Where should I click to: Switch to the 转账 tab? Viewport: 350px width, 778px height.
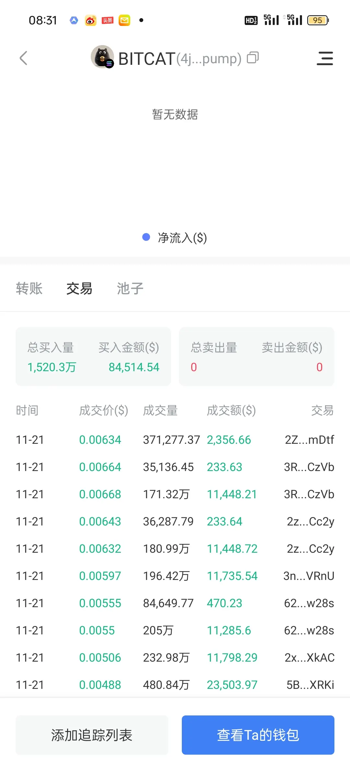coord(29,289)
